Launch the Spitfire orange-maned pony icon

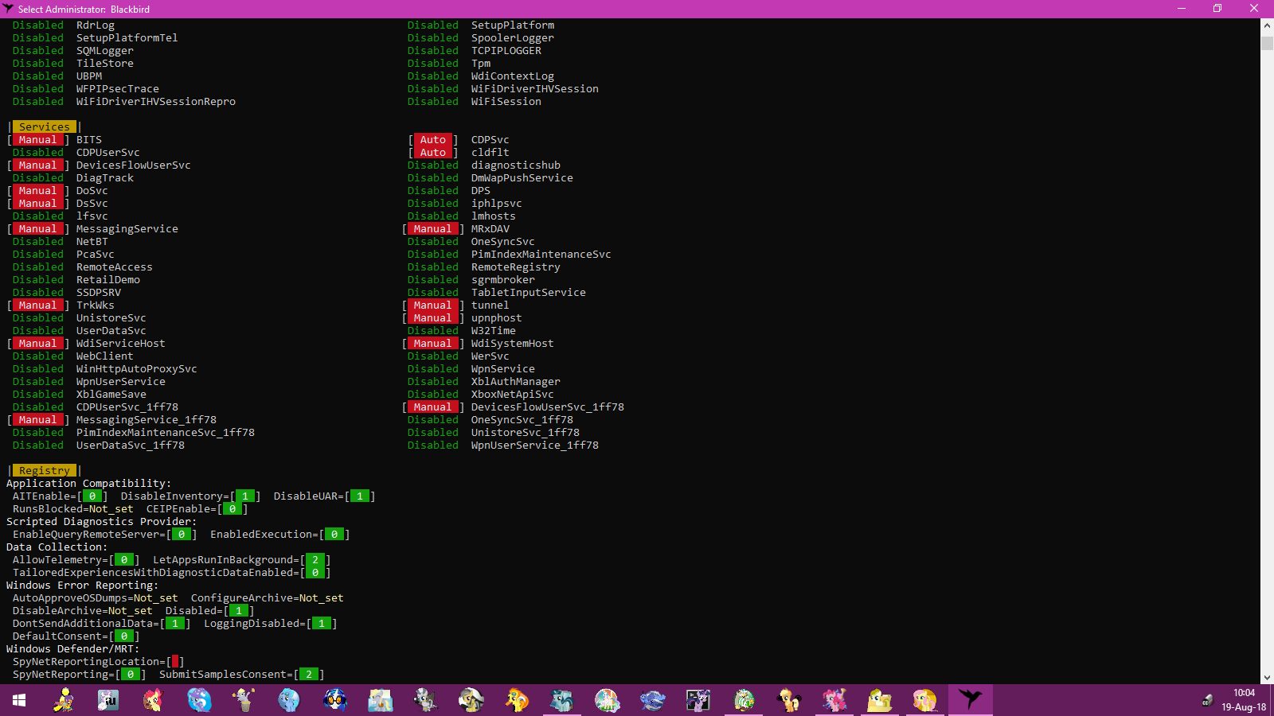pyautogui.click(x=516, y=700)
